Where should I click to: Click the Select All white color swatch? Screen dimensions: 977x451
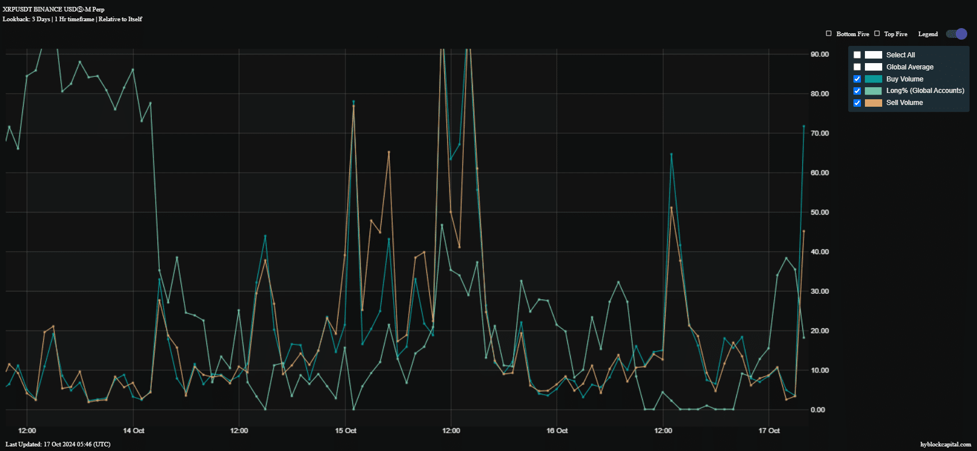click(x=874, y=55)
